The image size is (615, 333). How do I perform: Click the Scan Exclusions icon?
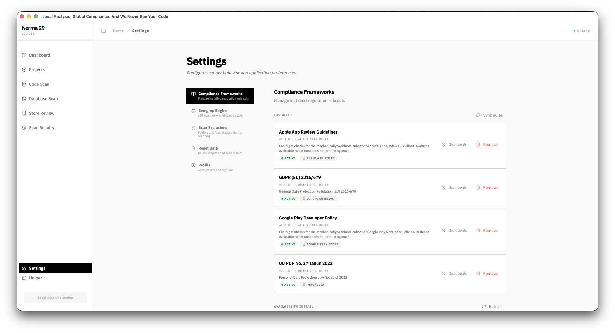(193, 128)
